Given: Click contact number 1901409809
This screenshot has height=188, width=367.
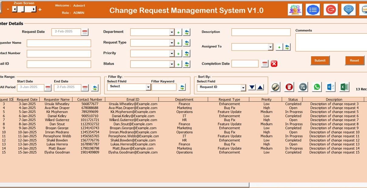Looking at the screenshot, I should click(90, 152).
